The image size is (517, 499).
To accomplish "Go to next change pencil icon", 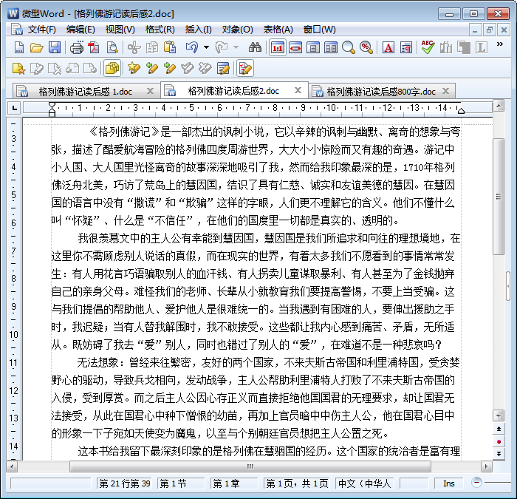I will coord(170,68).
